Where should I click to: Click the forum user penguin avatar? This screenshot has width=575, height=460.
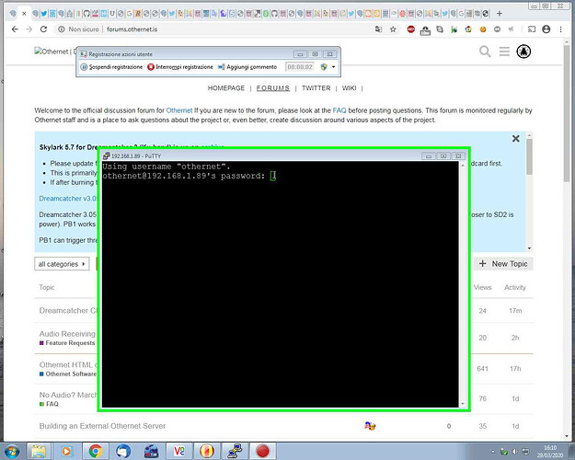point(523,52)
